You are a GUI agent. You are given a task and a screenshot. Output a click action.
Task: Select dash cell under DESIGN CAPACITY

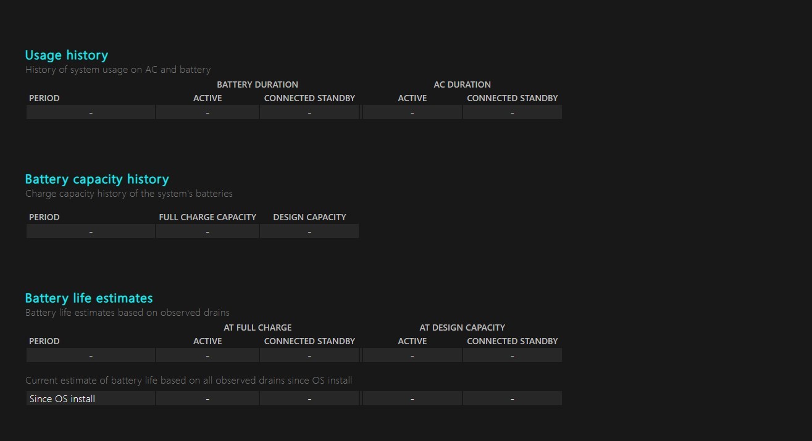(309, 231)
